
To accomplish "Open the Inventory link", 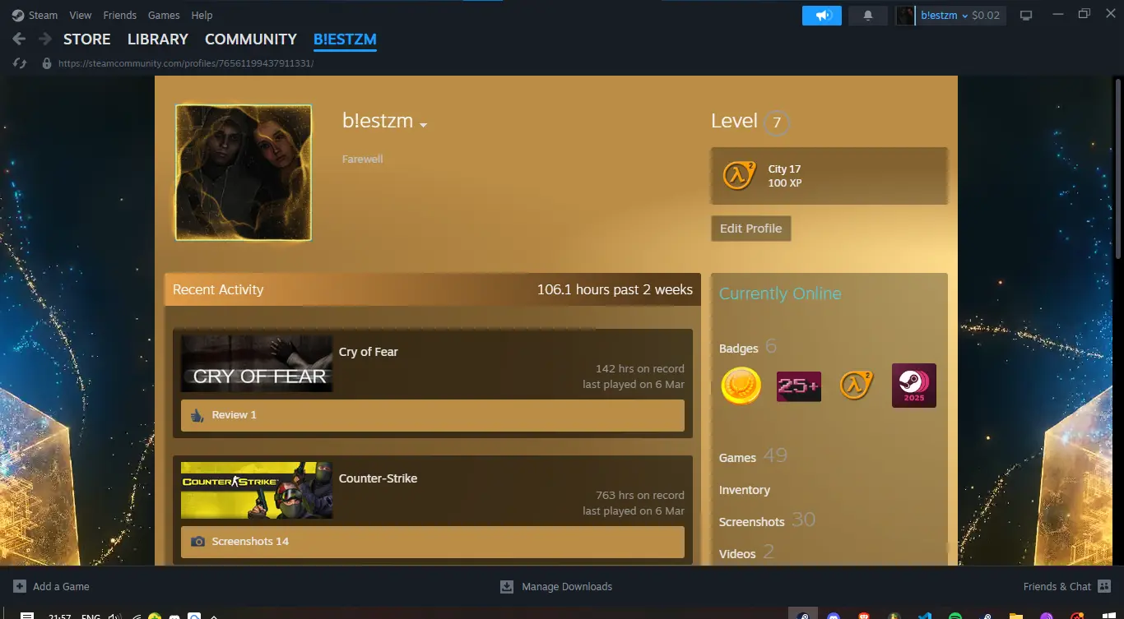I will (745, 490).
